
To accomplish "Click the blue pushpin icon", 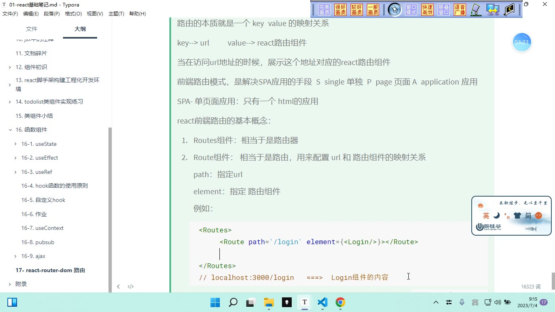I will (x=395, y=10).
